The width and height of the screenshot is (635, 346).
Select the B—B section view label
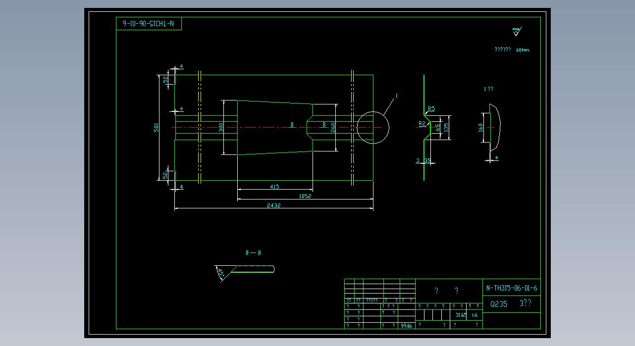pyautogui.click(x=253, y=253)
